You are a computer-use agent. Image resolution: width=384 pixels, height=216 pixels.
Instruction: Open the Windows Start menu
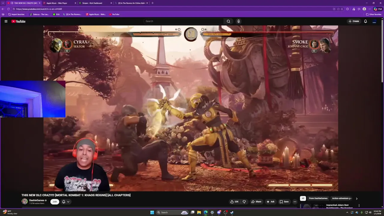pyautogui.click(x=152, y=212)
